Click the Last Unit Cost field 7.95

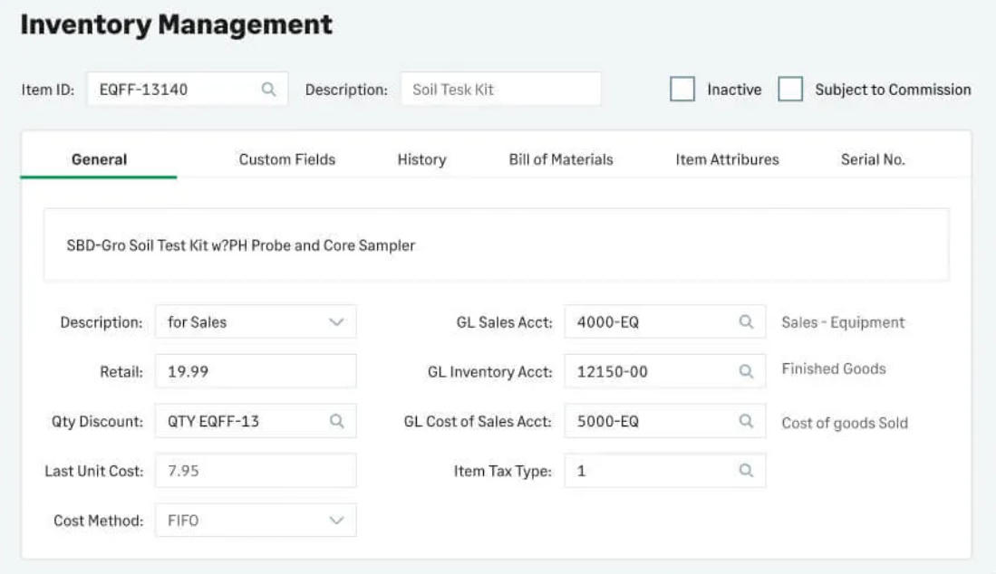256,471
